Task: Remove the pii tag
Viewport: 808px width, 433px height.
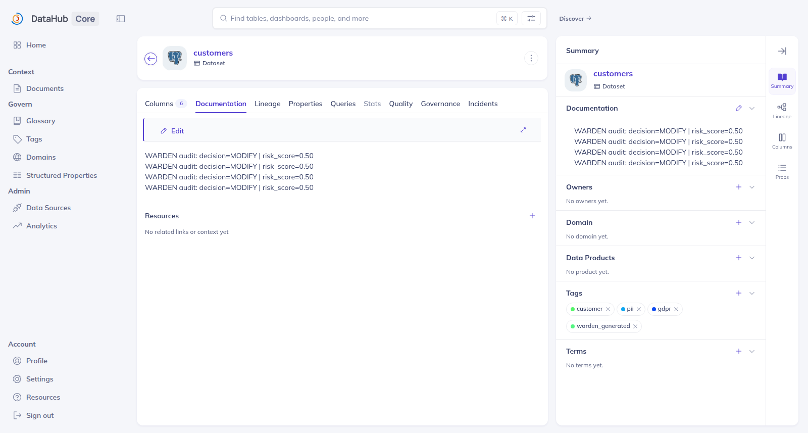Action: 639,309
